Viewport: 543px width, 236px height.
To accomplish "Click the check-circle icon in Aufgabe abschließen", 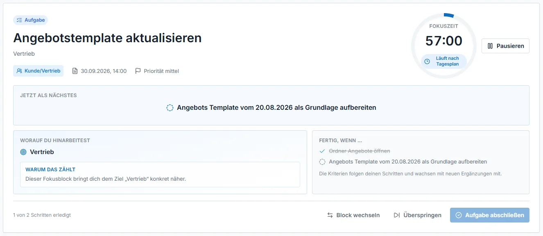I will click(459, 215).
